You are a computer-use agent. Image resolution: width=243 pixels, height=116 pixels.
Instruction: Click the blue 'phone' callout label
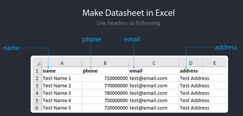tap(92, 40)
